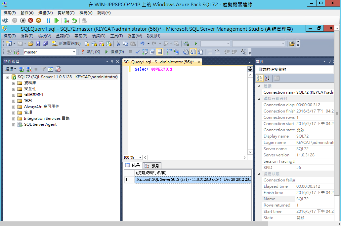This screenshot has width=341, height=226.
Task: Click the 新增查詢(N) new query button
Action: pyautogui.click(x=66, y=44)
